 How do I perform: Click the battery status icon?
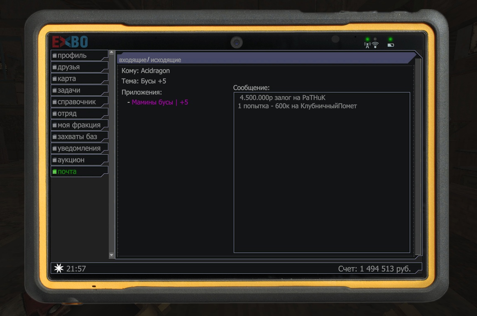click(390, 45)
